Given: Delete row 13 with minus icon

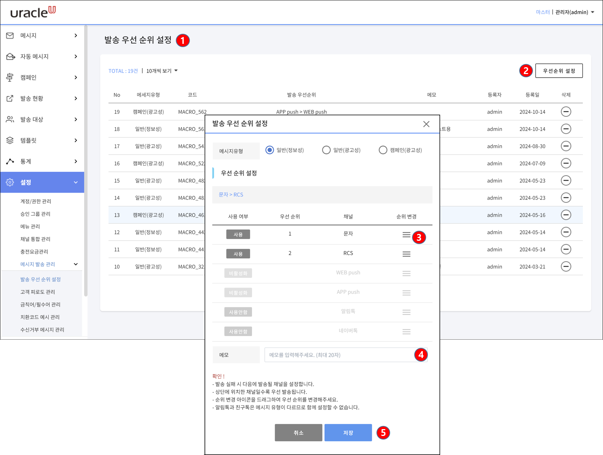Looking at the screenshot, I should [566, 215].
